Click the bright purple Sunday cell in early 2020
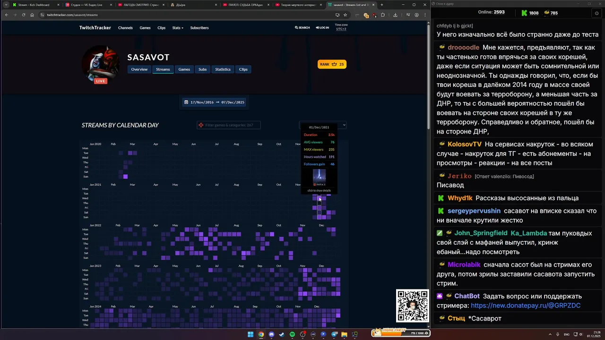 [125, 177]
